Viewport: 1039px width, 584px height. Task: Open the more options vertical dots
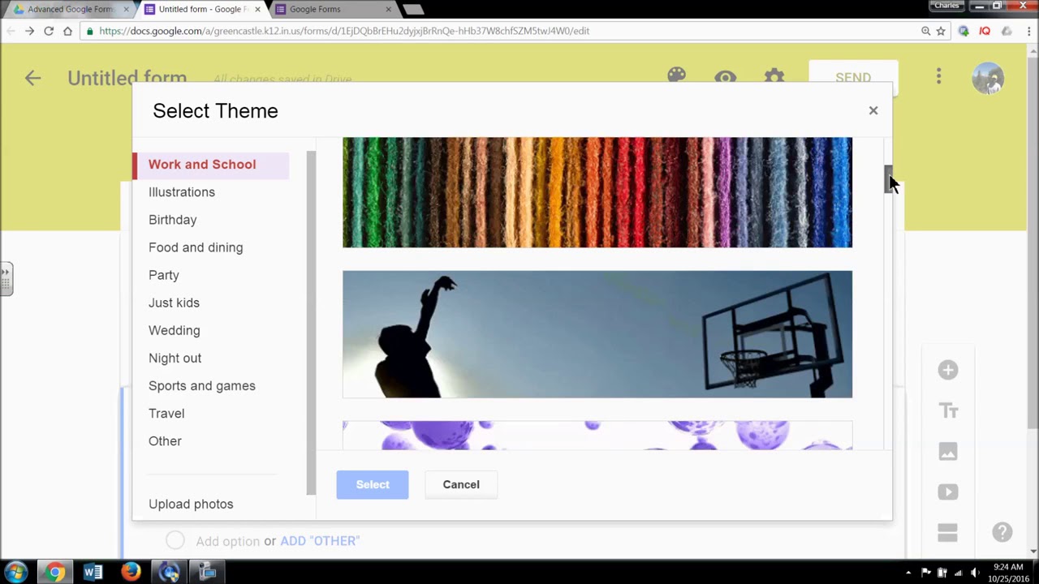click(938, 77)
